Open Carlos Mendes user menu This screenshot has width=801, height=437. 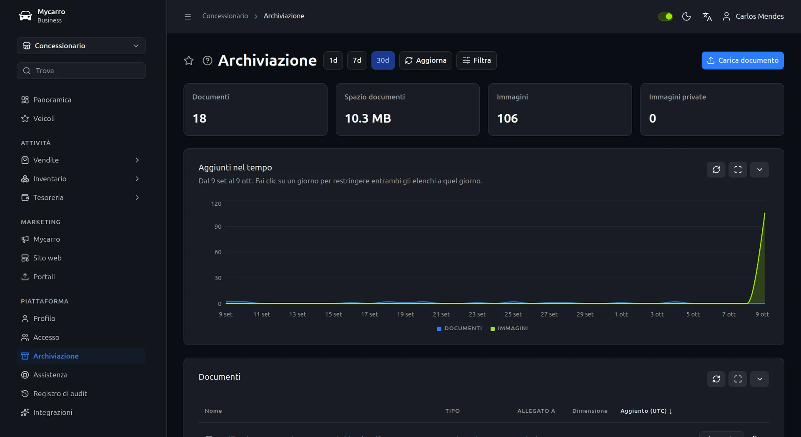click(x=753, y=16)
